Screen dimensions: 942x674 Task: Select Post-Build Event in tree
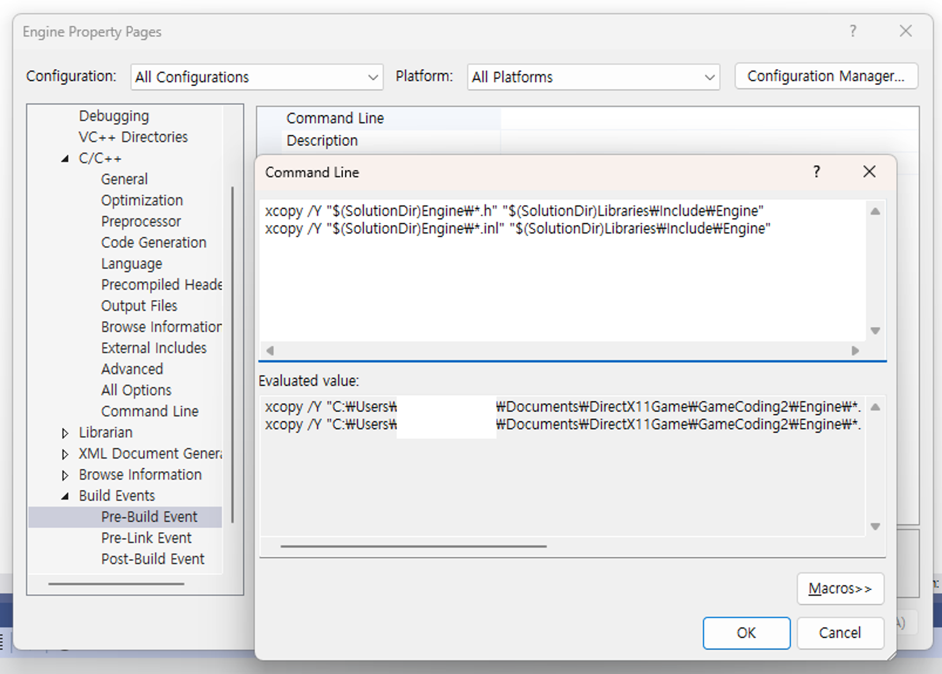[153, 559]
